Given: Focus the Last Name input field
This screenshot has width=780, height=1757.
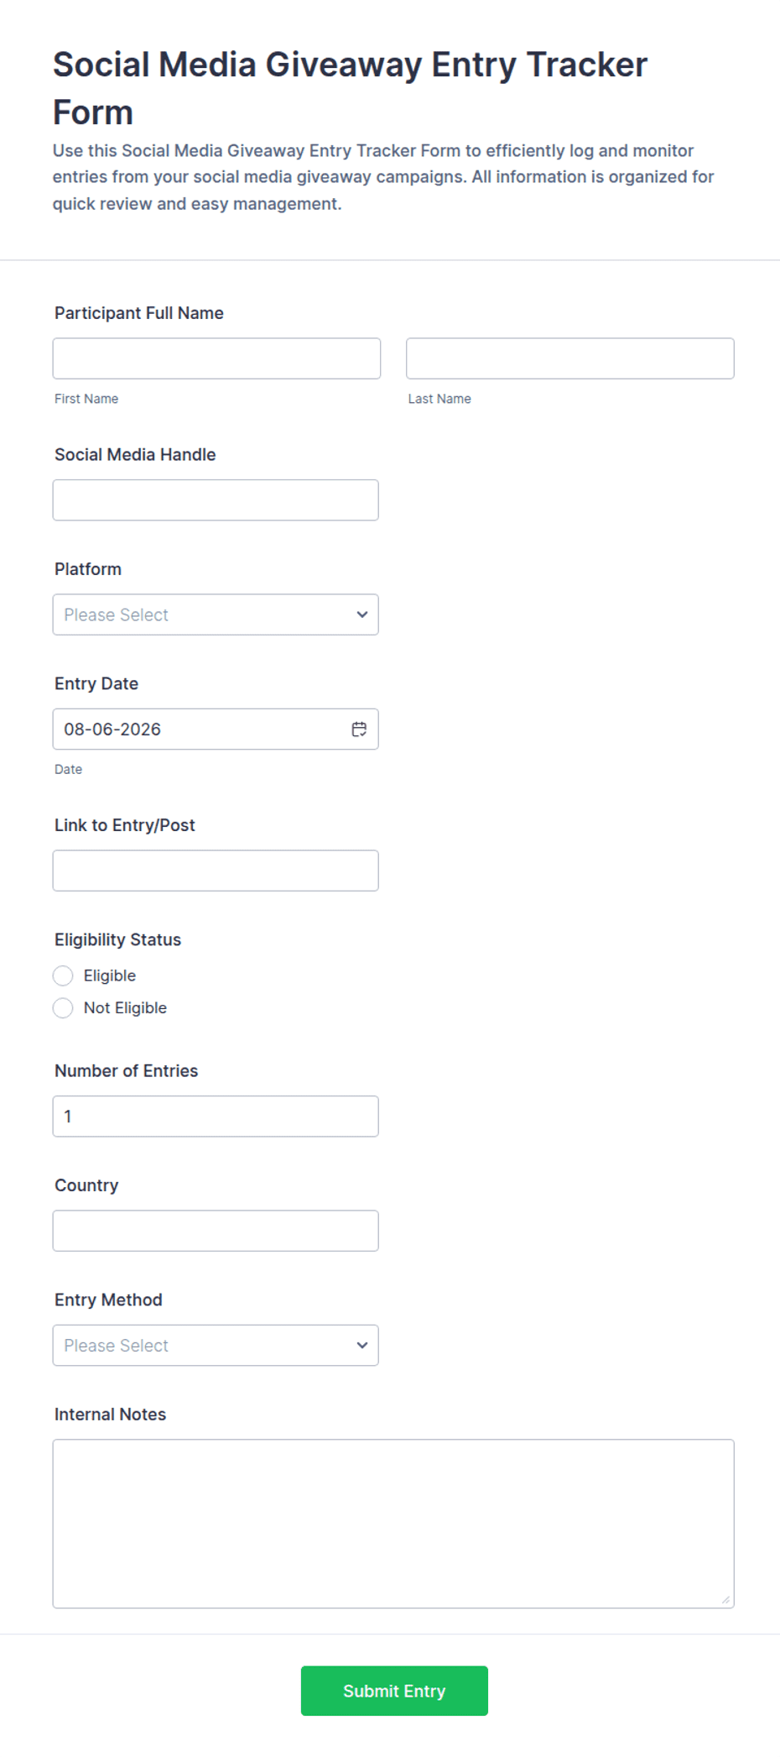Looking at the screenshot, I should point(570,358).
